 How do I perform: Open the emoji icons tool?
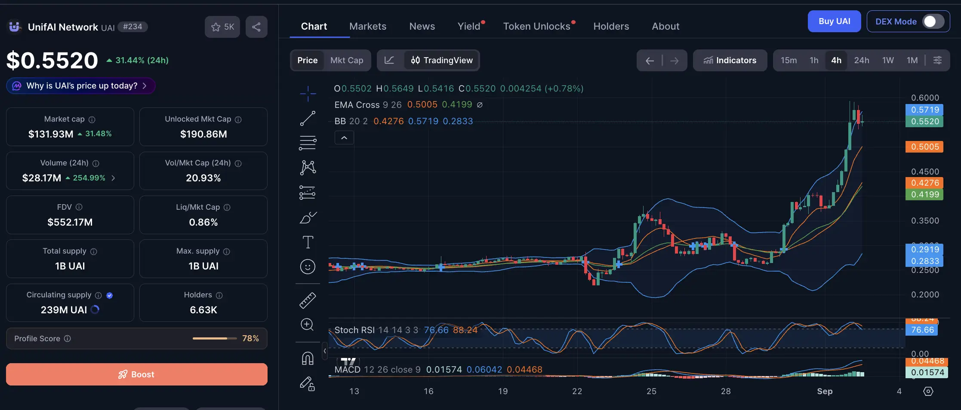(308, 267)
